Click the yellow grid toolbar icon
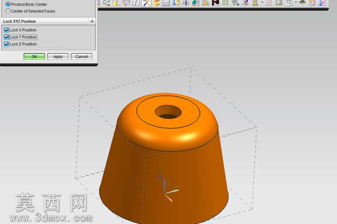This screenshot has width=337, height=224. tap(279, 3)
